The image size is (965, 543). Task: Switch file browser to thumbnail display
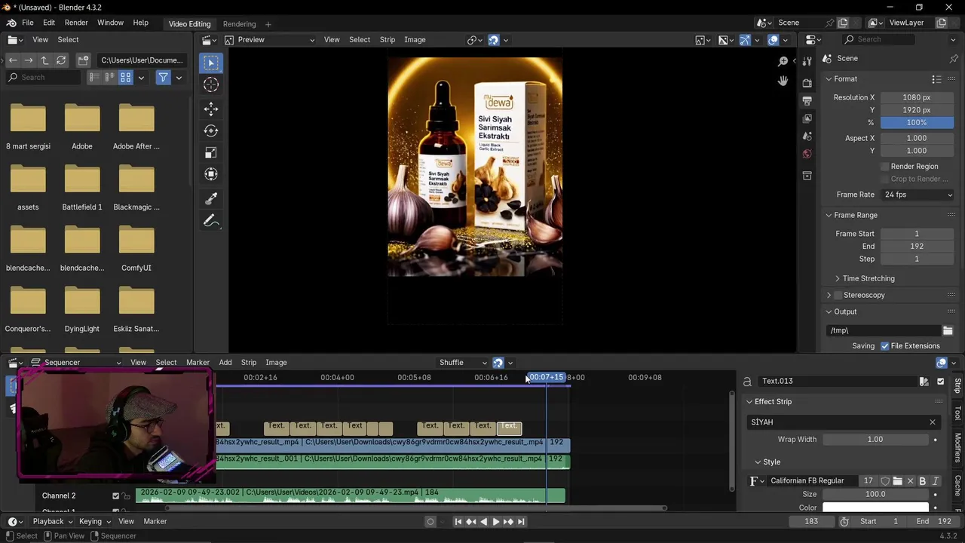coord(126,77)
